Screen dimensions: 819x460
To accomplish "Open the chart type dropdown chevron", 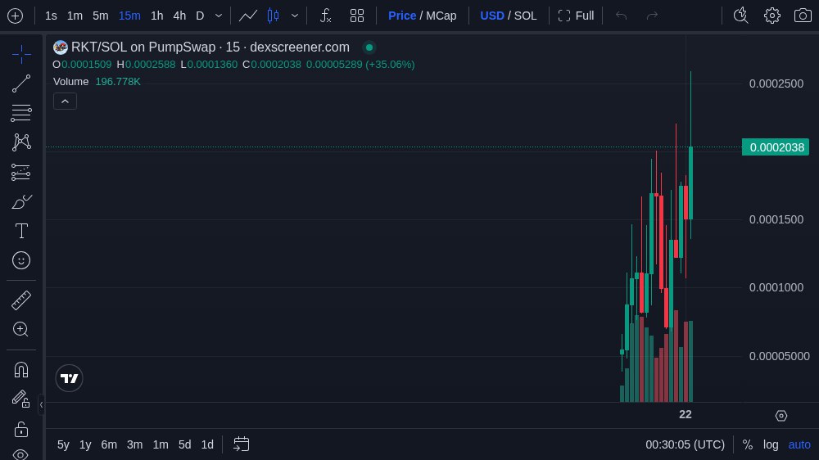I will click(295, 16).
